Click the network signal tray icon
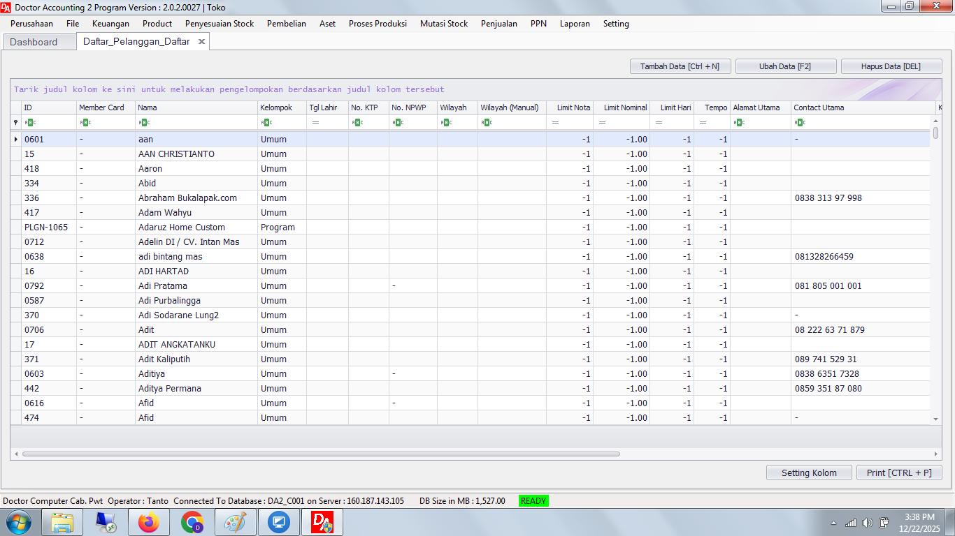Screen dimensions: 955x536 (x=851, y=523)
